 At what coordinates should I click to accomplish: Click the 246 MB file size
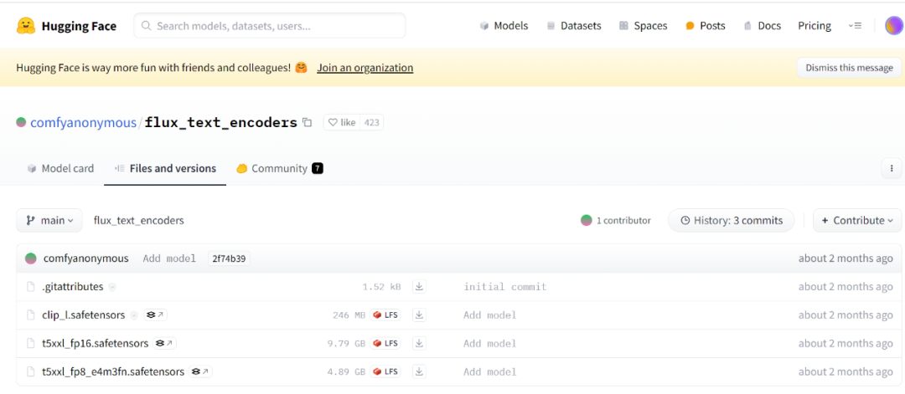pyautogui.click(x=349, y=315)
